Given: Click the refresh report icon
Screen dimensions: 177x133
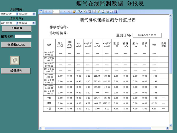Looking at the screenshot, I should click(x=86, y=12).
